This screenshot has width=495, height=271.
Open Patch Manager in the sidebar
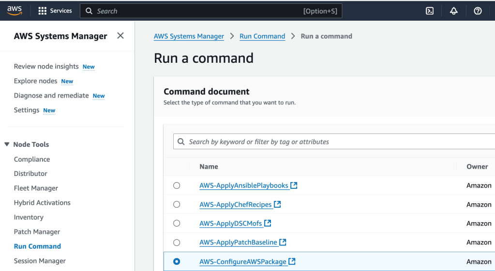click(x=37, y=232)
